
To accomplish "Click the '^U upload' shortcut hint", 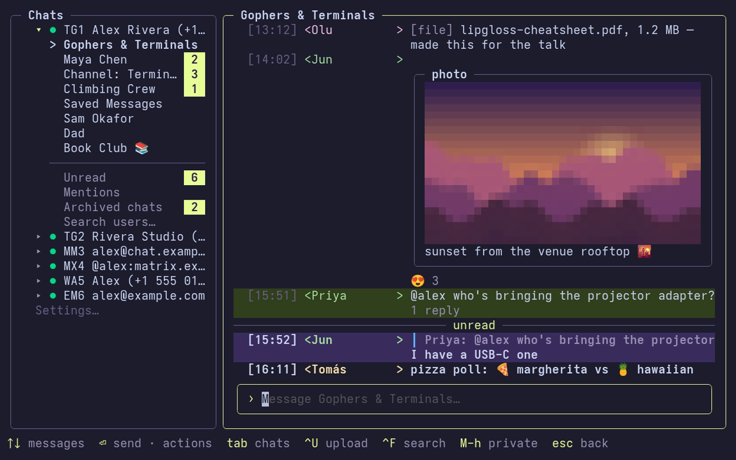I will [x=336, y=443].
